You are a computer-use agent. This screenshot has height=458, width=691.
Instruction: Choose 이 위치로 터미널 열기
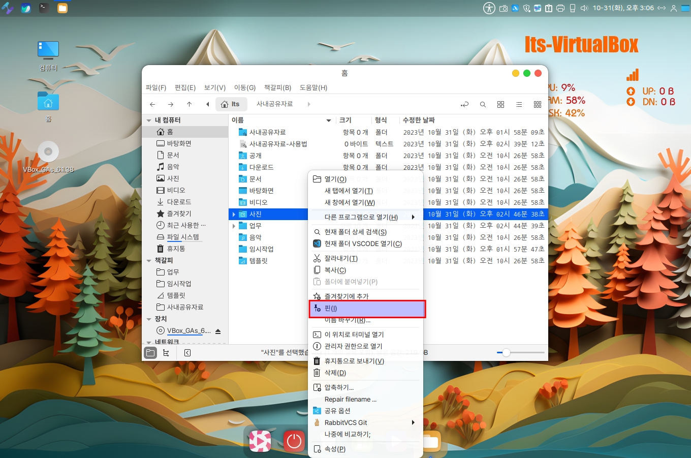click(354, 334)
